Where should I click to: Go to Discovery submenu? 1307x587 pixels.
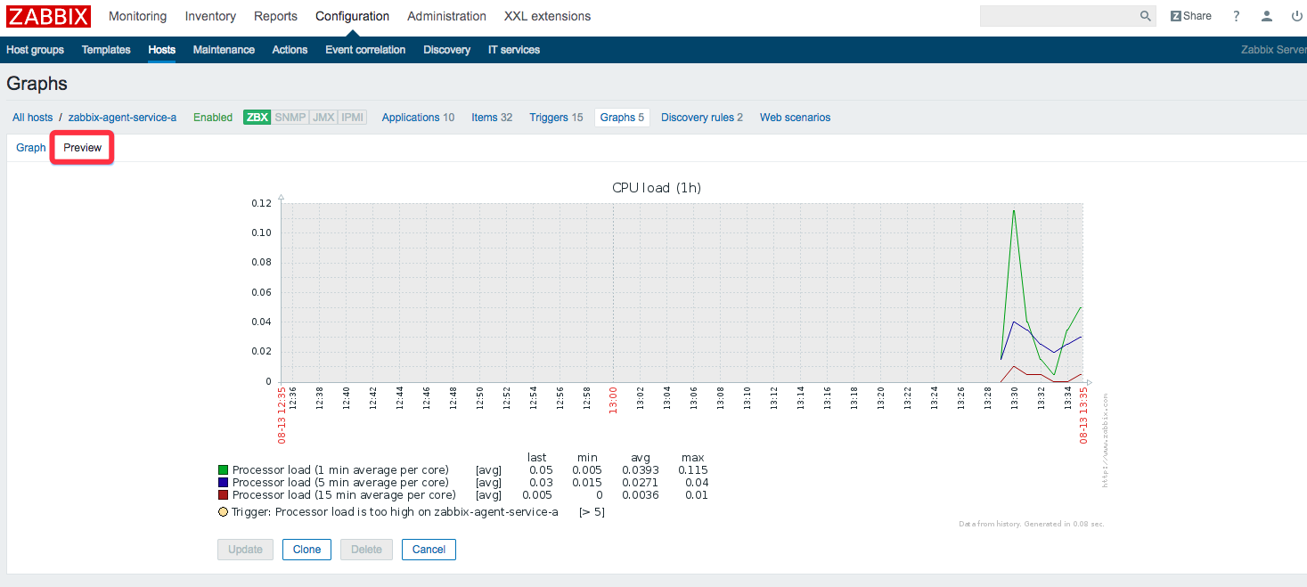(x=446, y=50)
